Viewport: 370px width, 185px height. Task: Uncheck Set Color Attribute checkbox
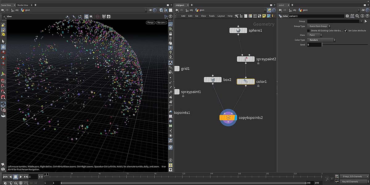click(x=346, y=31)
